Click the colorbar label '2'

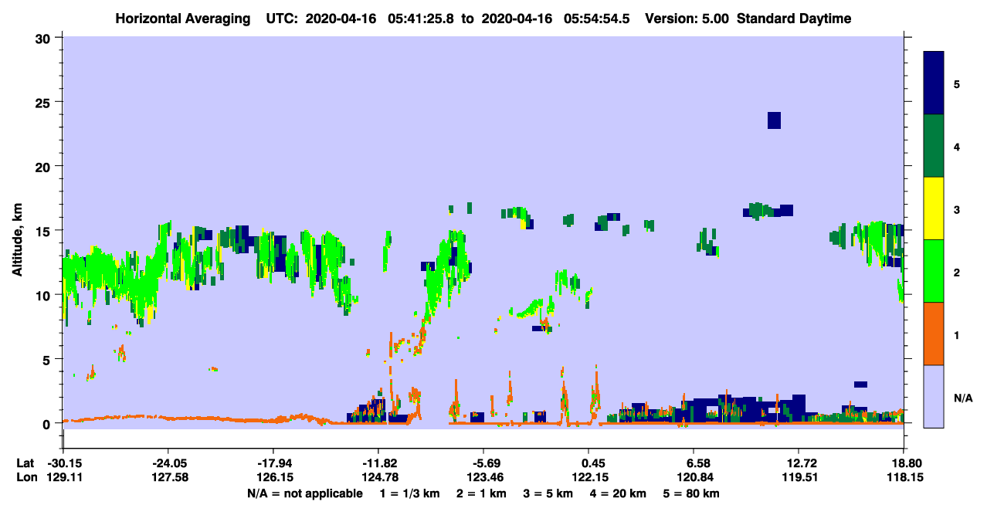[x=957, y=273]
